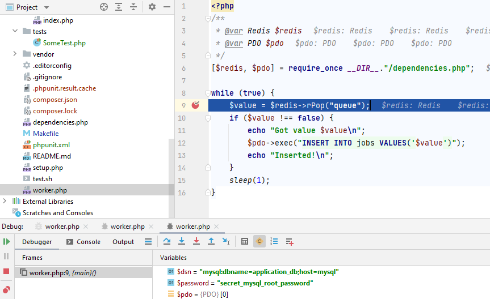Select opened file with the locate target icon

point(103,7)
